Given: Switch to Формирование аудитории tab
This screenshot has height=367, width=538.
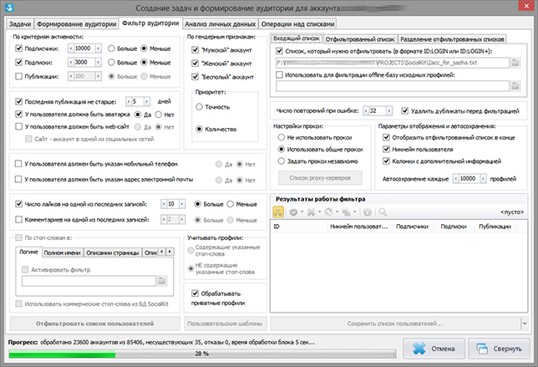Looking at the screenshot, I should (77, 24).
